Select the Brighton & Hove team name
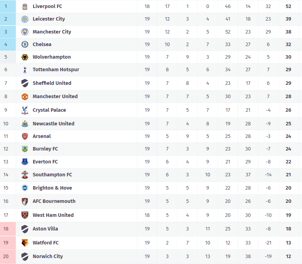The image size is (302, 264). (52, 188)
